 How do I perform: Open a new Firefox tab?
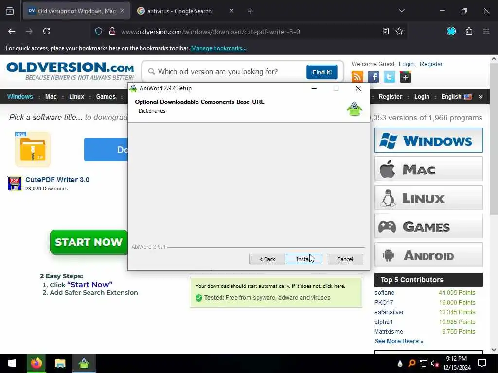250,11
